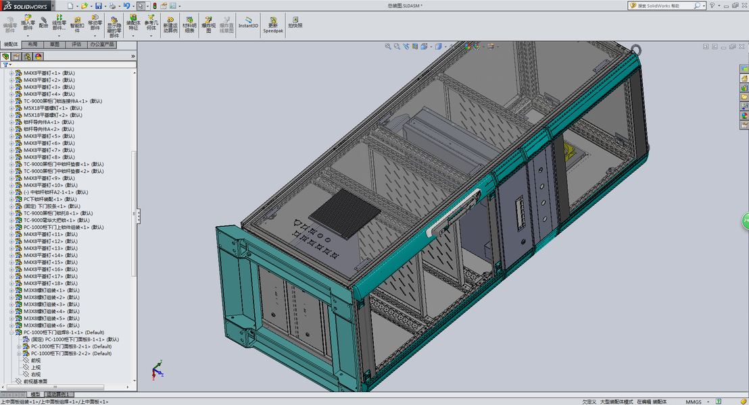
Task: Click the 新建运动算例 motion study icon
Action: tap(170, 25)
